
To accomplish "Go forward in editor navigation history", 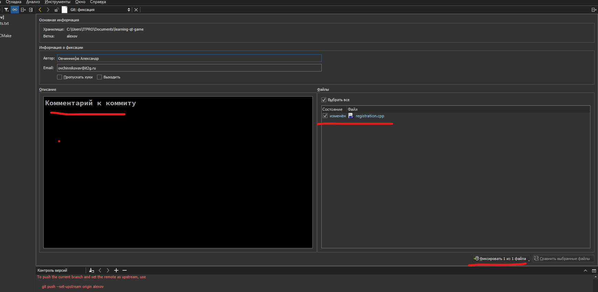I will (x=48, y=10).
